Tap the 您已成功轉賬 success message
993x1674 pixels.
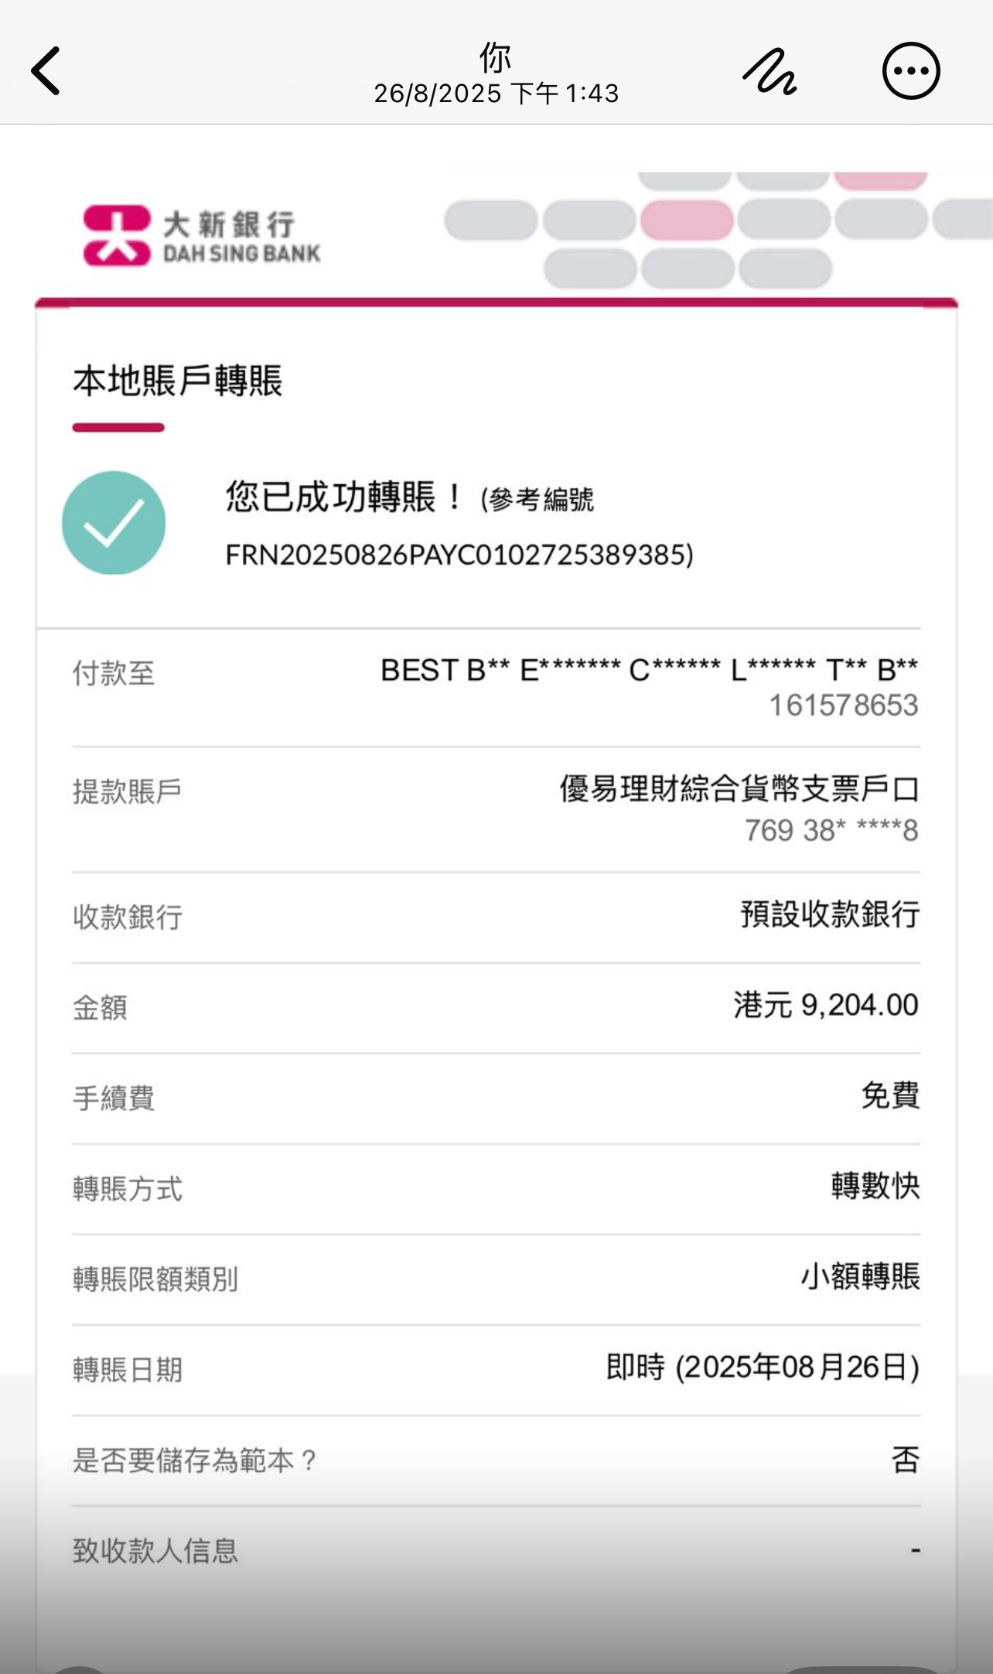tap(344, 497)
